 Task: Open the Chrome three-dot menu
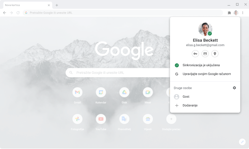pos(243,13)
